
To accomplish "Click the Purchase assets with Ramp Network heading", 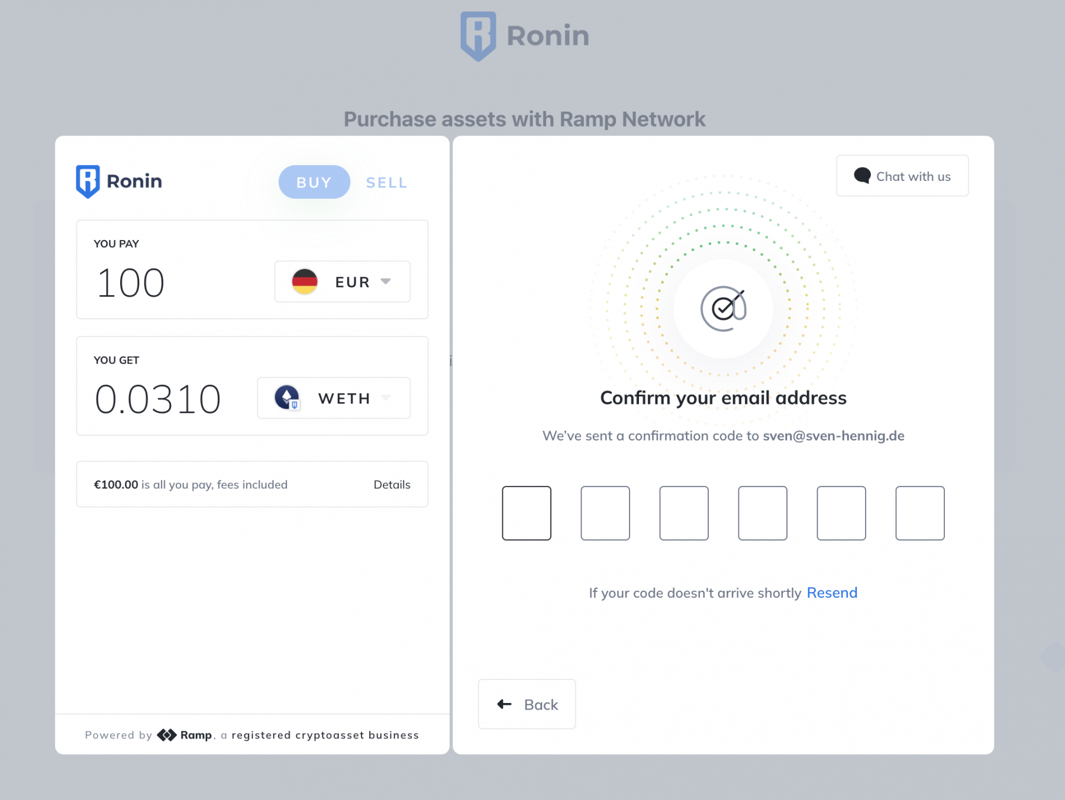I will coord(525,119).
